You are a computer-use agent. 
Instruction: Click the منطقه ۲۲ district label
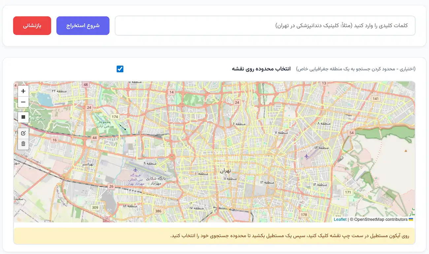pos(60,91)
